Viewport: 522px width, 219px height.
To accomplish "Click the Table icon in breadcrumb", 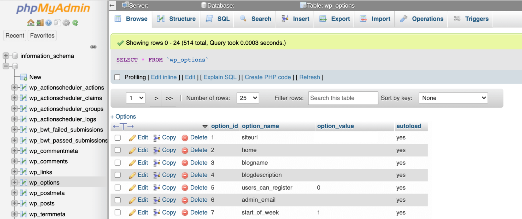I will (303, 5).
